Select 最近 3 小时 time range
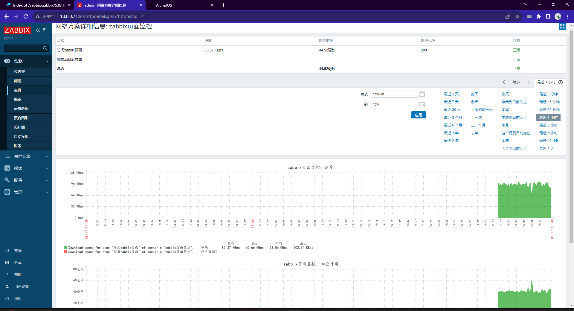574x311 pixels. click(x=549, y=125)
